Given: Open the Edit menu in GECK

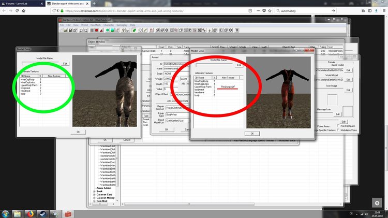Looking at the screenshot, I should pos(68,25).
